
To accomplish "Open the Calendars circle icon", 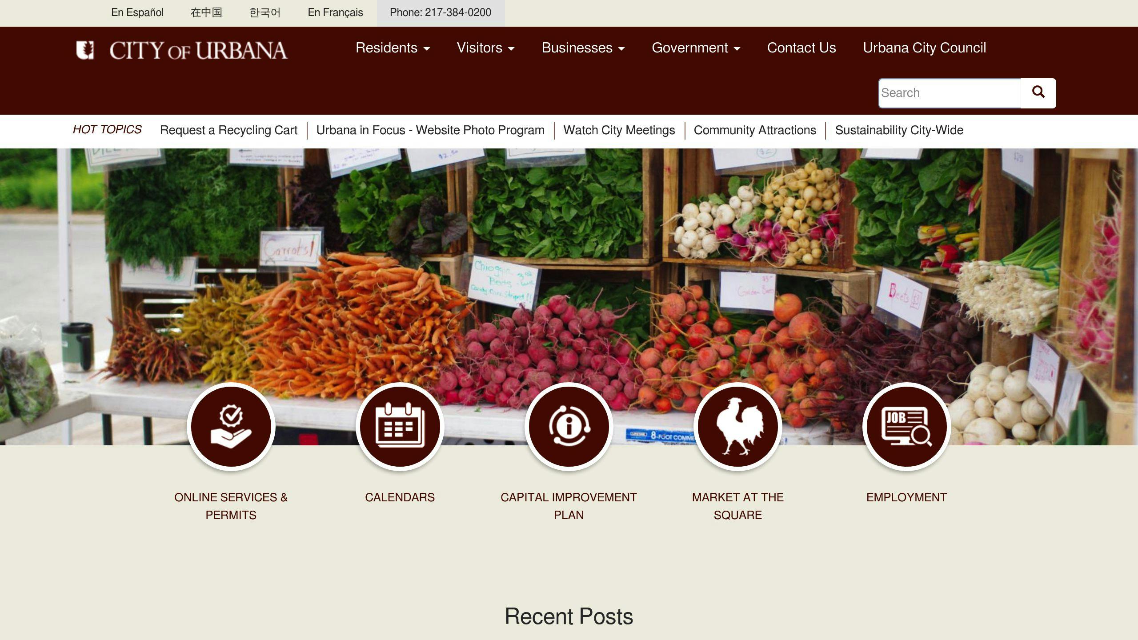I will click(400, 426).
